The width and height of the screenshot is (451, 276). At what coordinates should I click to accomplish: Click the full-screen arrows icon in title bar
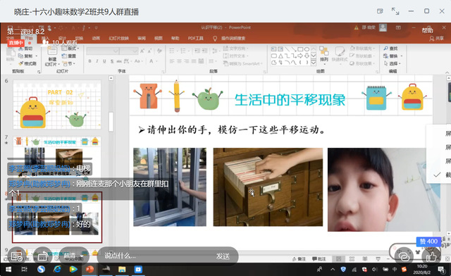click(395, 11)
